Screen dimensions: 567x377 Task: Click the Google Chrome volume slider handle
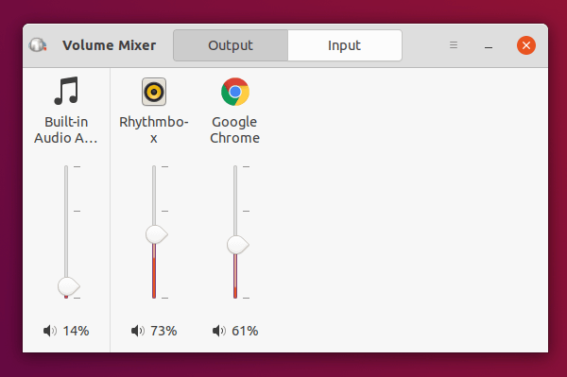(237, 245)
